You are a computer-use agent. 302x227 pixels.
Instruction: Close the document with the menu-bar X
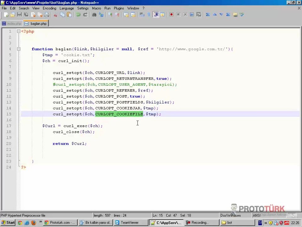click(x=299, y=8)
